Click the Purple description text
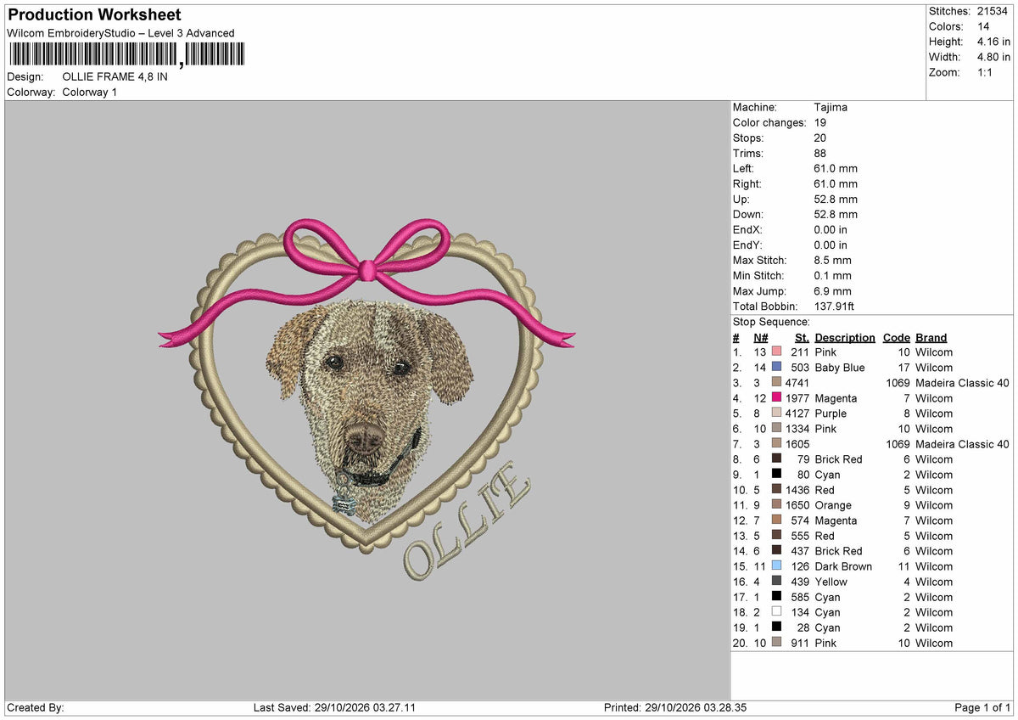 point(831,413)
